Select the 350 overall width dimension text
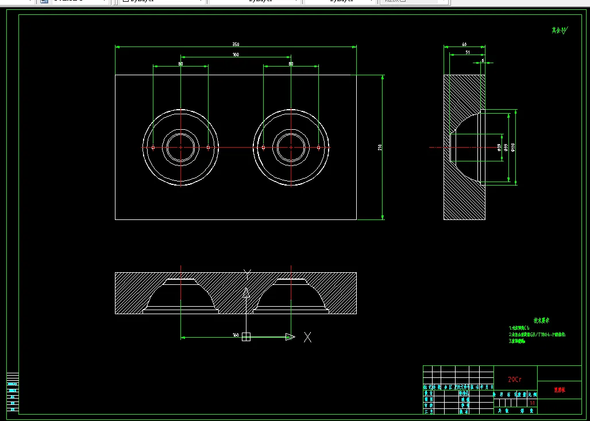The height and width of the screenshot is (421, 590). pyautogui.click(x=236, y=44)
